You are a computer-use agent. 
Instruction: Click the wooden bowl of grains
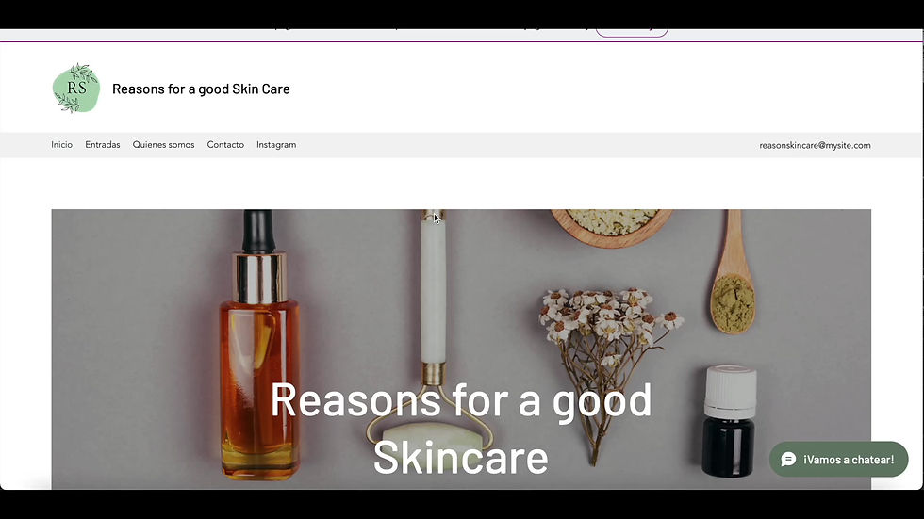pos(612,227)
